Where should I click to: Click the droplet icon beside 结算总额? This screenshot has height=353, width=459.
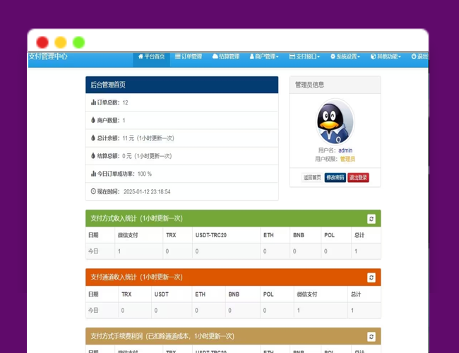coord(93,156)
